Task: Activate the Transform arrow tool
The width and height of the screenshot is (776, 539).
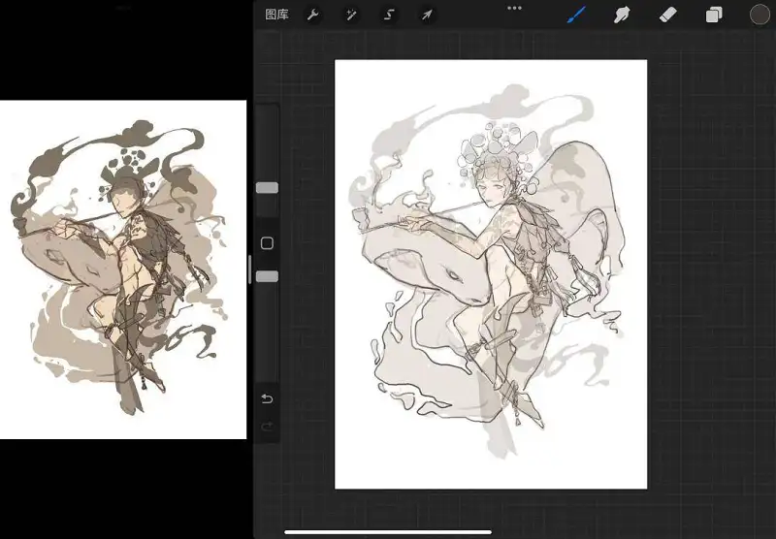Action: click(x=427, y=15)
